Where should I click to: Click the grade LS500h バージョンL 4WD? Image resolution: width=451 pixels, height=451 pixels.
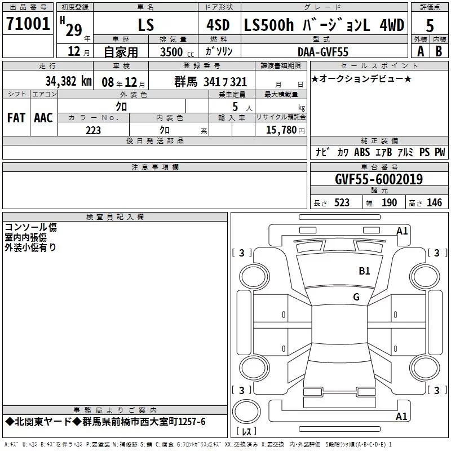(324, 25)
